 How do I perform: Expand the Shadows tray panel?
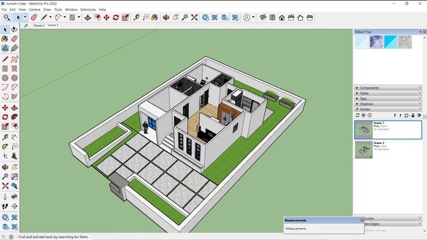point(388,104)
